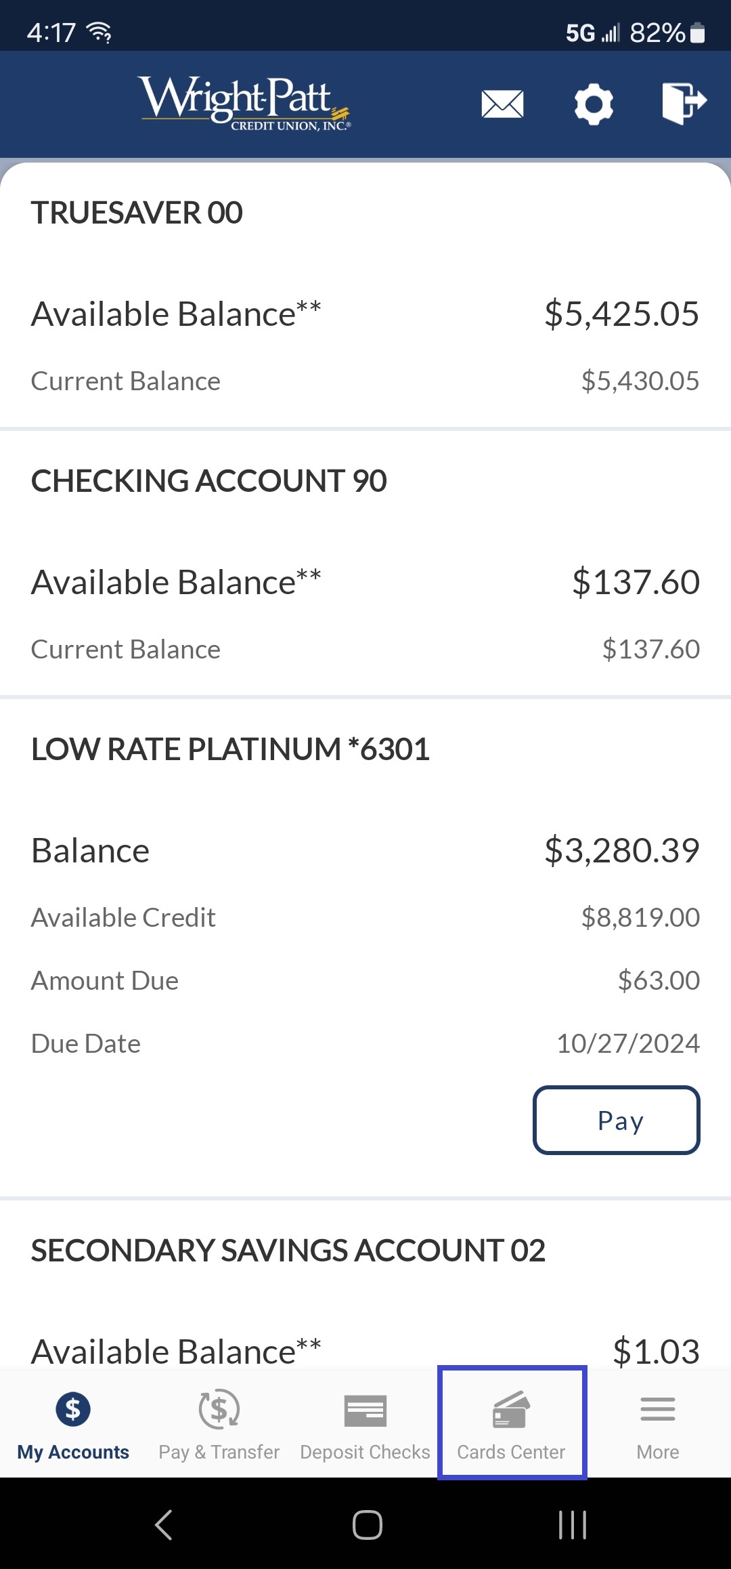
Task: View LOW RATE PLATINUM *6301 account
Action: (x=230, y=749)
